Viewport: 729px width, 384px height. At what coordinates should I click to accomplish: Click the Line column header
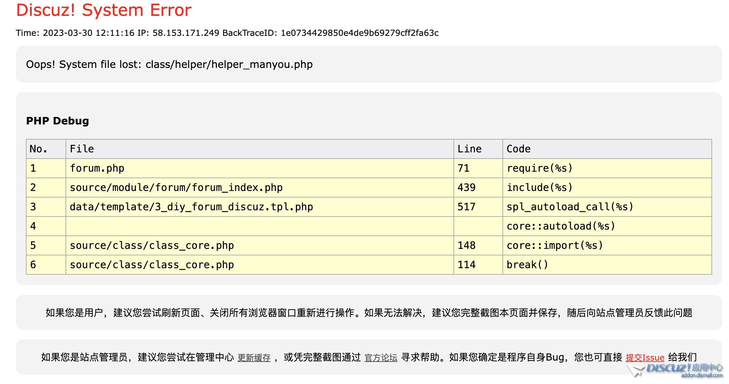[x=469, y=149]
